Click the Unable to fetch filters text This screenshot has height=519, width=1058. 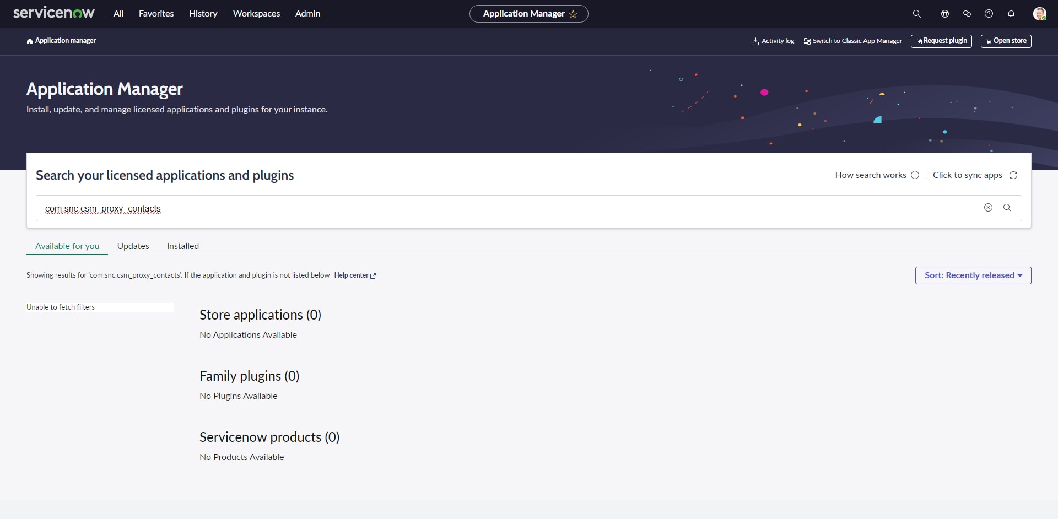[61, 307]
